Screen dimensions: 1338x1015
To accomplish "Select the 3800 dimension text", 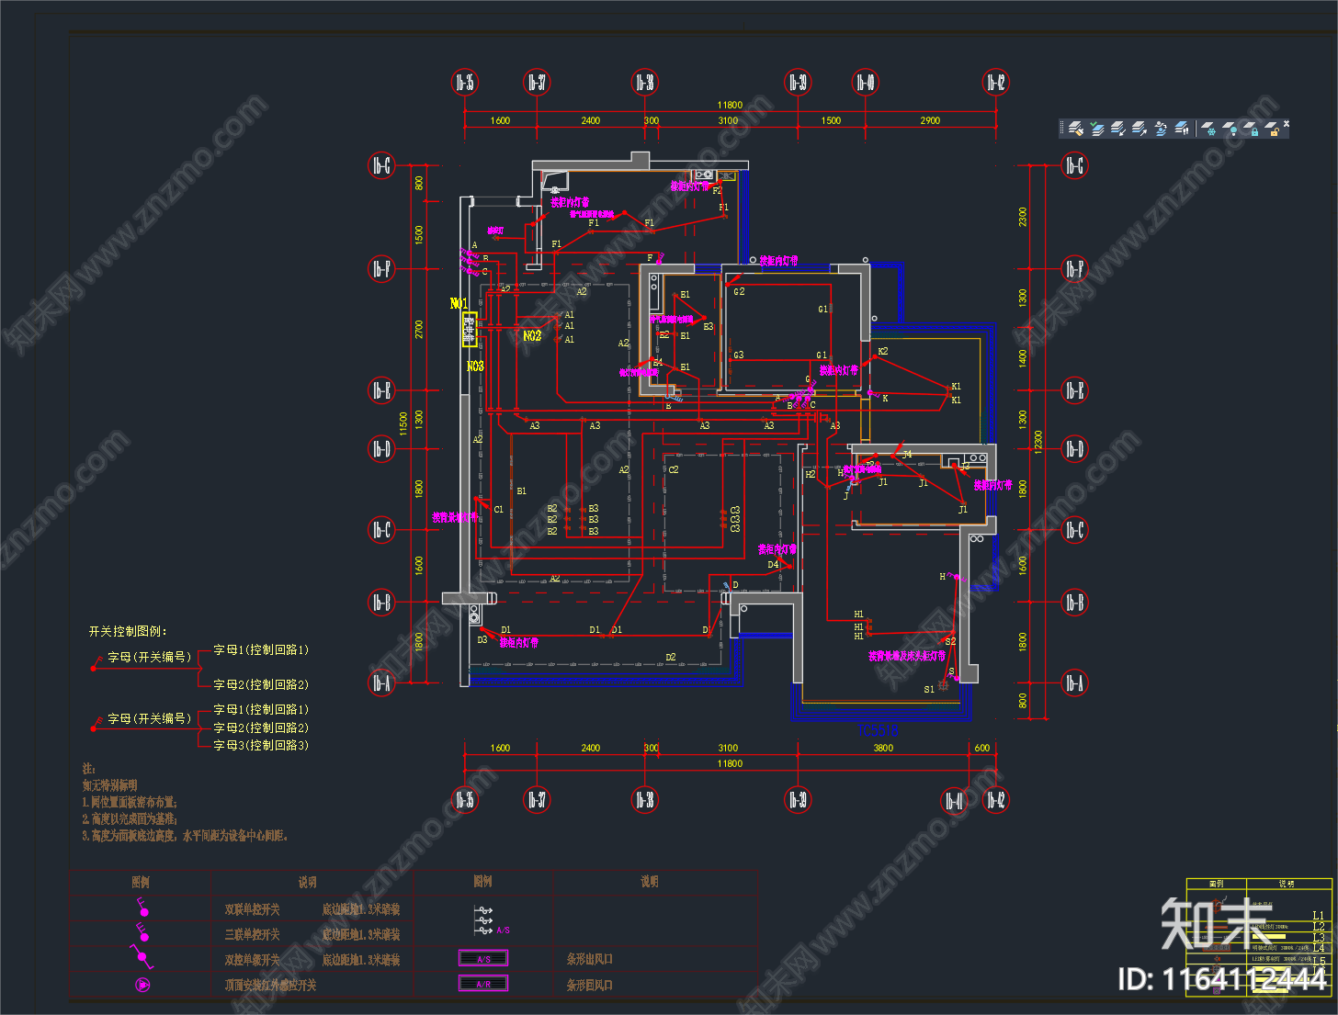I will coord(883,748).
